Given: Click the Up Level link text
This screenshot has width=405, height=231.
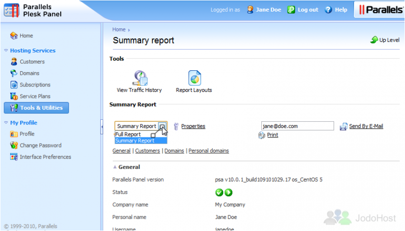Looking at the screenshot, I should 389,40.
